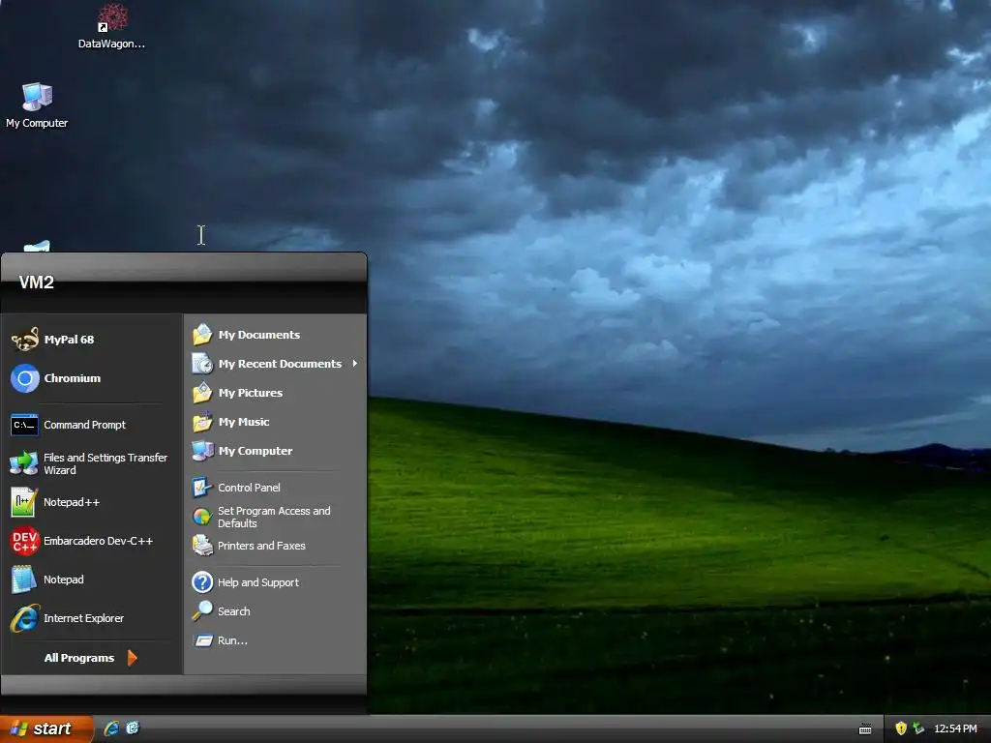Open Search from the Start menu
The width and height of the screenshot is (991, 743).
click(275, 611)
